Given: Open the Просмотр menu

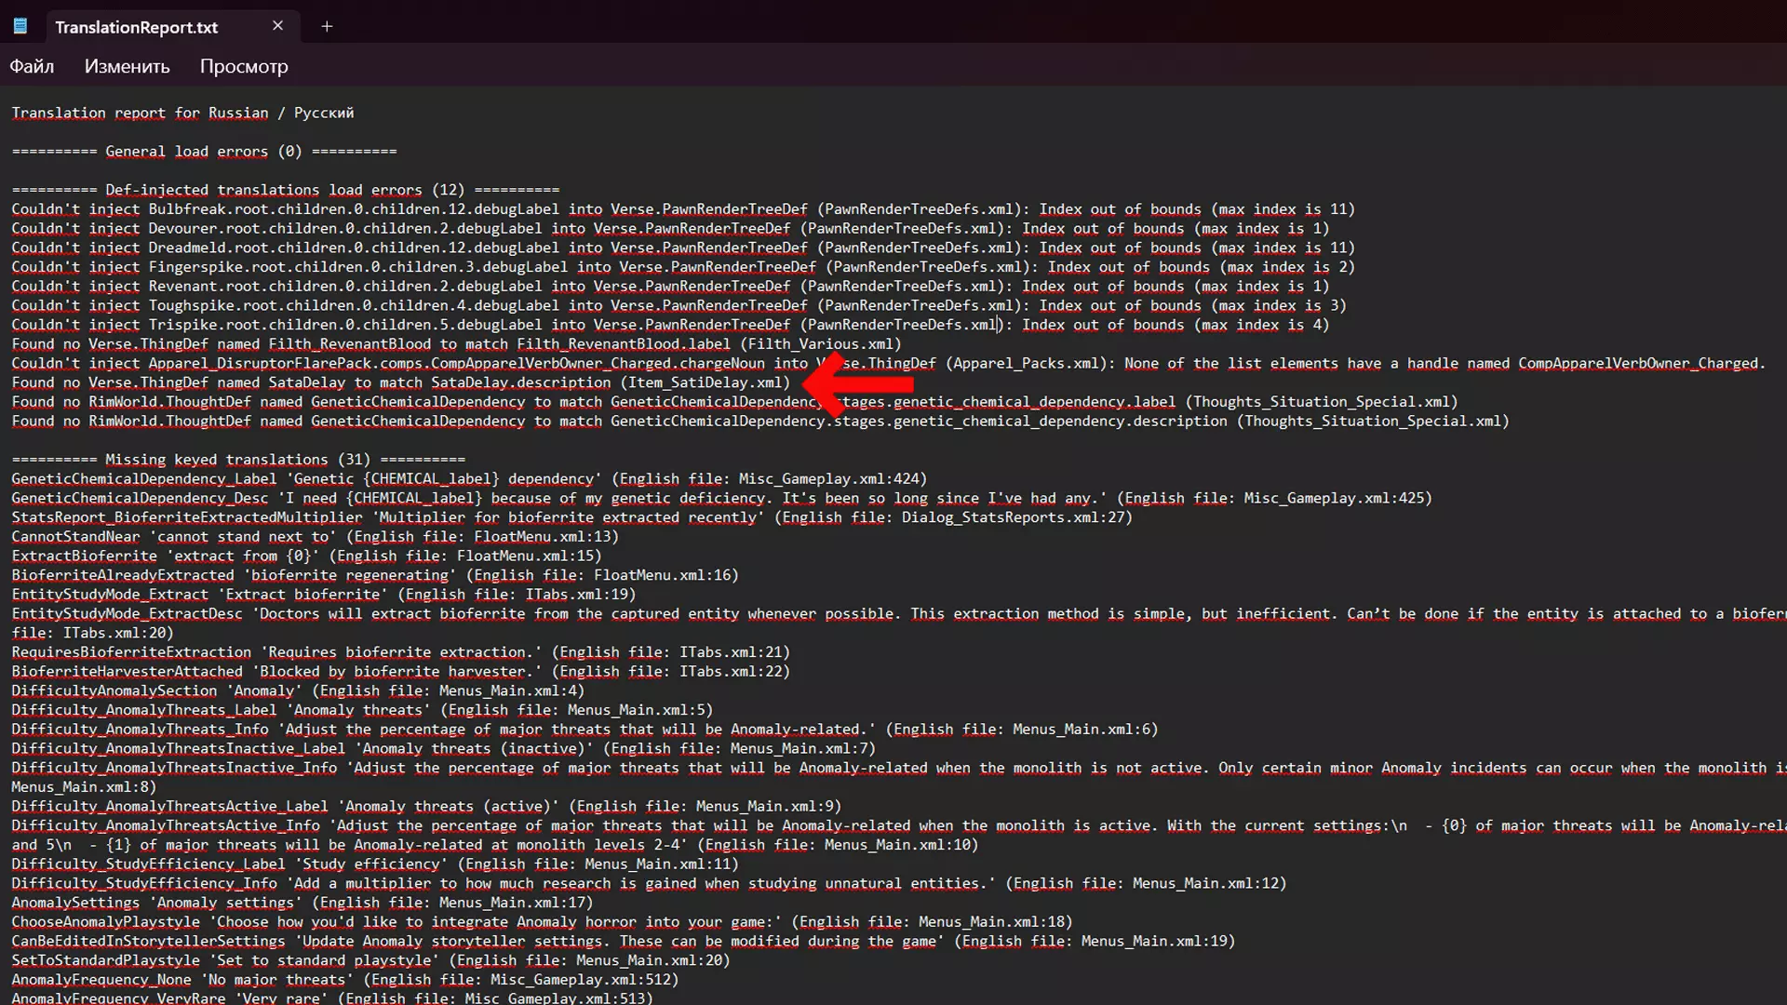Looking at the screenshot, I should [x=244, y=66].
